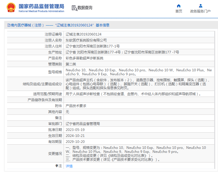
Task: Click the English National Medical Products Administration text
Action: [41, 11]
